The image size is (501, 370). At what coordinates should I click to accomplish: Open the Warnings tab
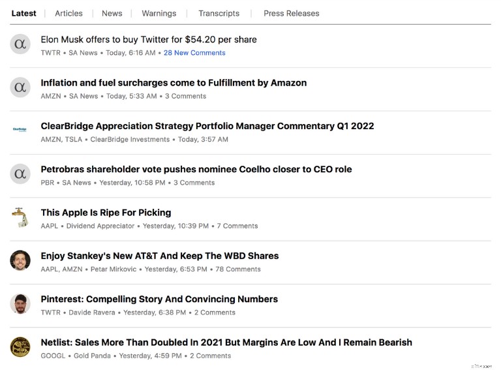[159, 14]
